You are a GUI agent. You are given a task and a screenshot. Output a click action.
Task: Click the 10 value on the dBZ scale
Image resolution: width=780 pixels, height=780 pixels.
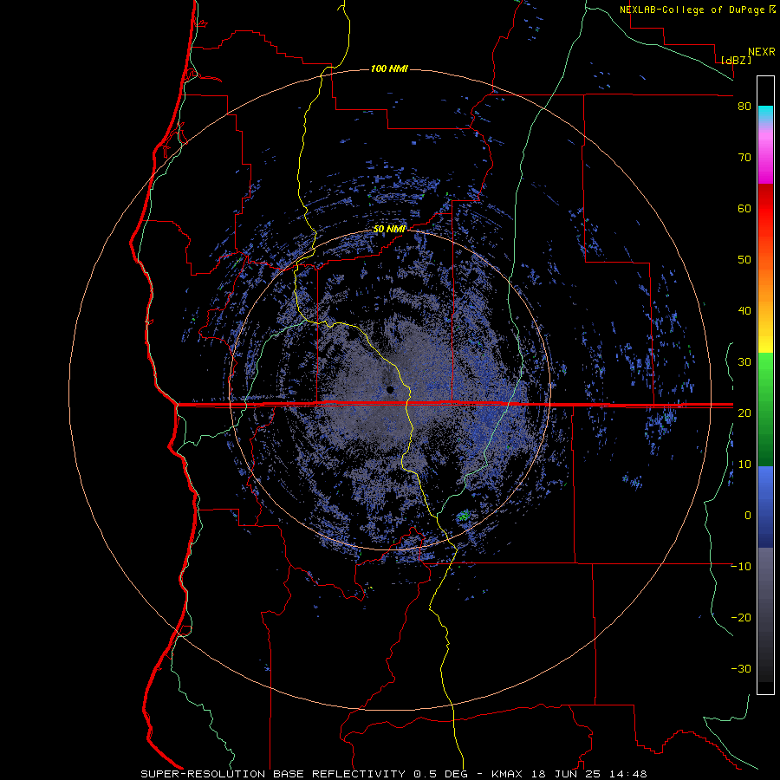744,465
